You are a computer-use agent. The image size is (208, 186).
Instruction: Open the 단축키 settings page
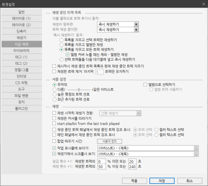pos(22,31)
